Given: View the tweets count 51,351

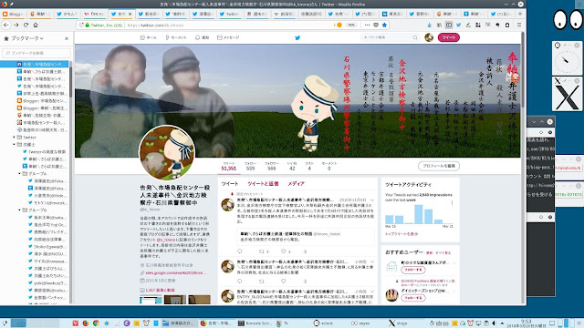Looking at the screenshot, I should 229,166.
